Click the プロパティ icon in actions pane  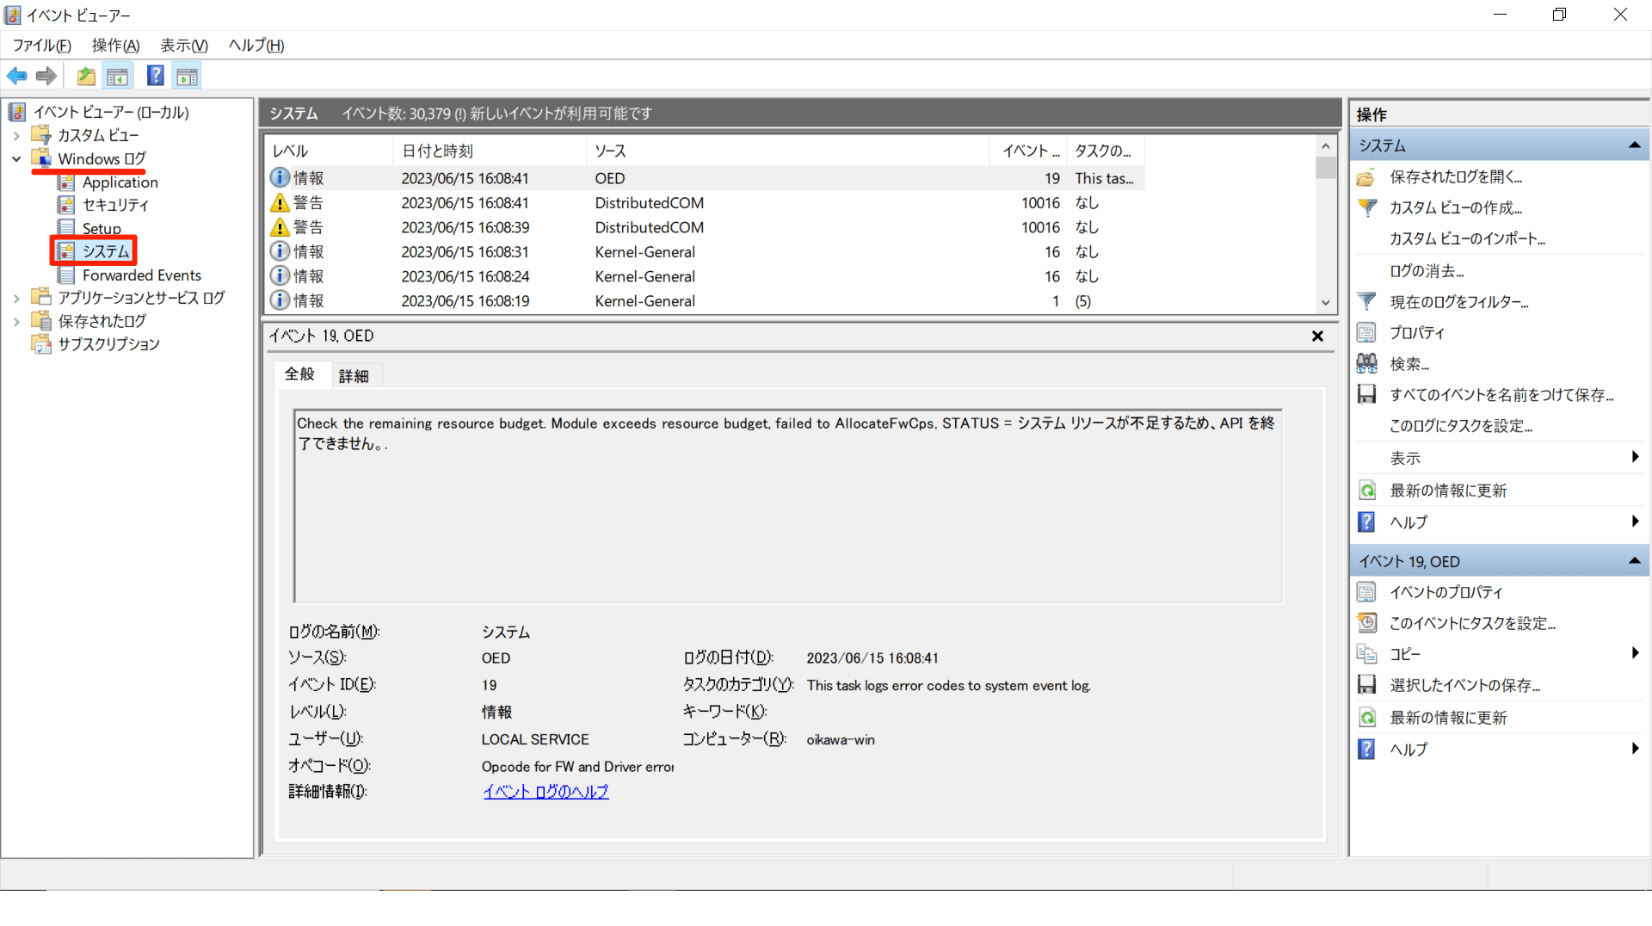tap(1366, 333)
